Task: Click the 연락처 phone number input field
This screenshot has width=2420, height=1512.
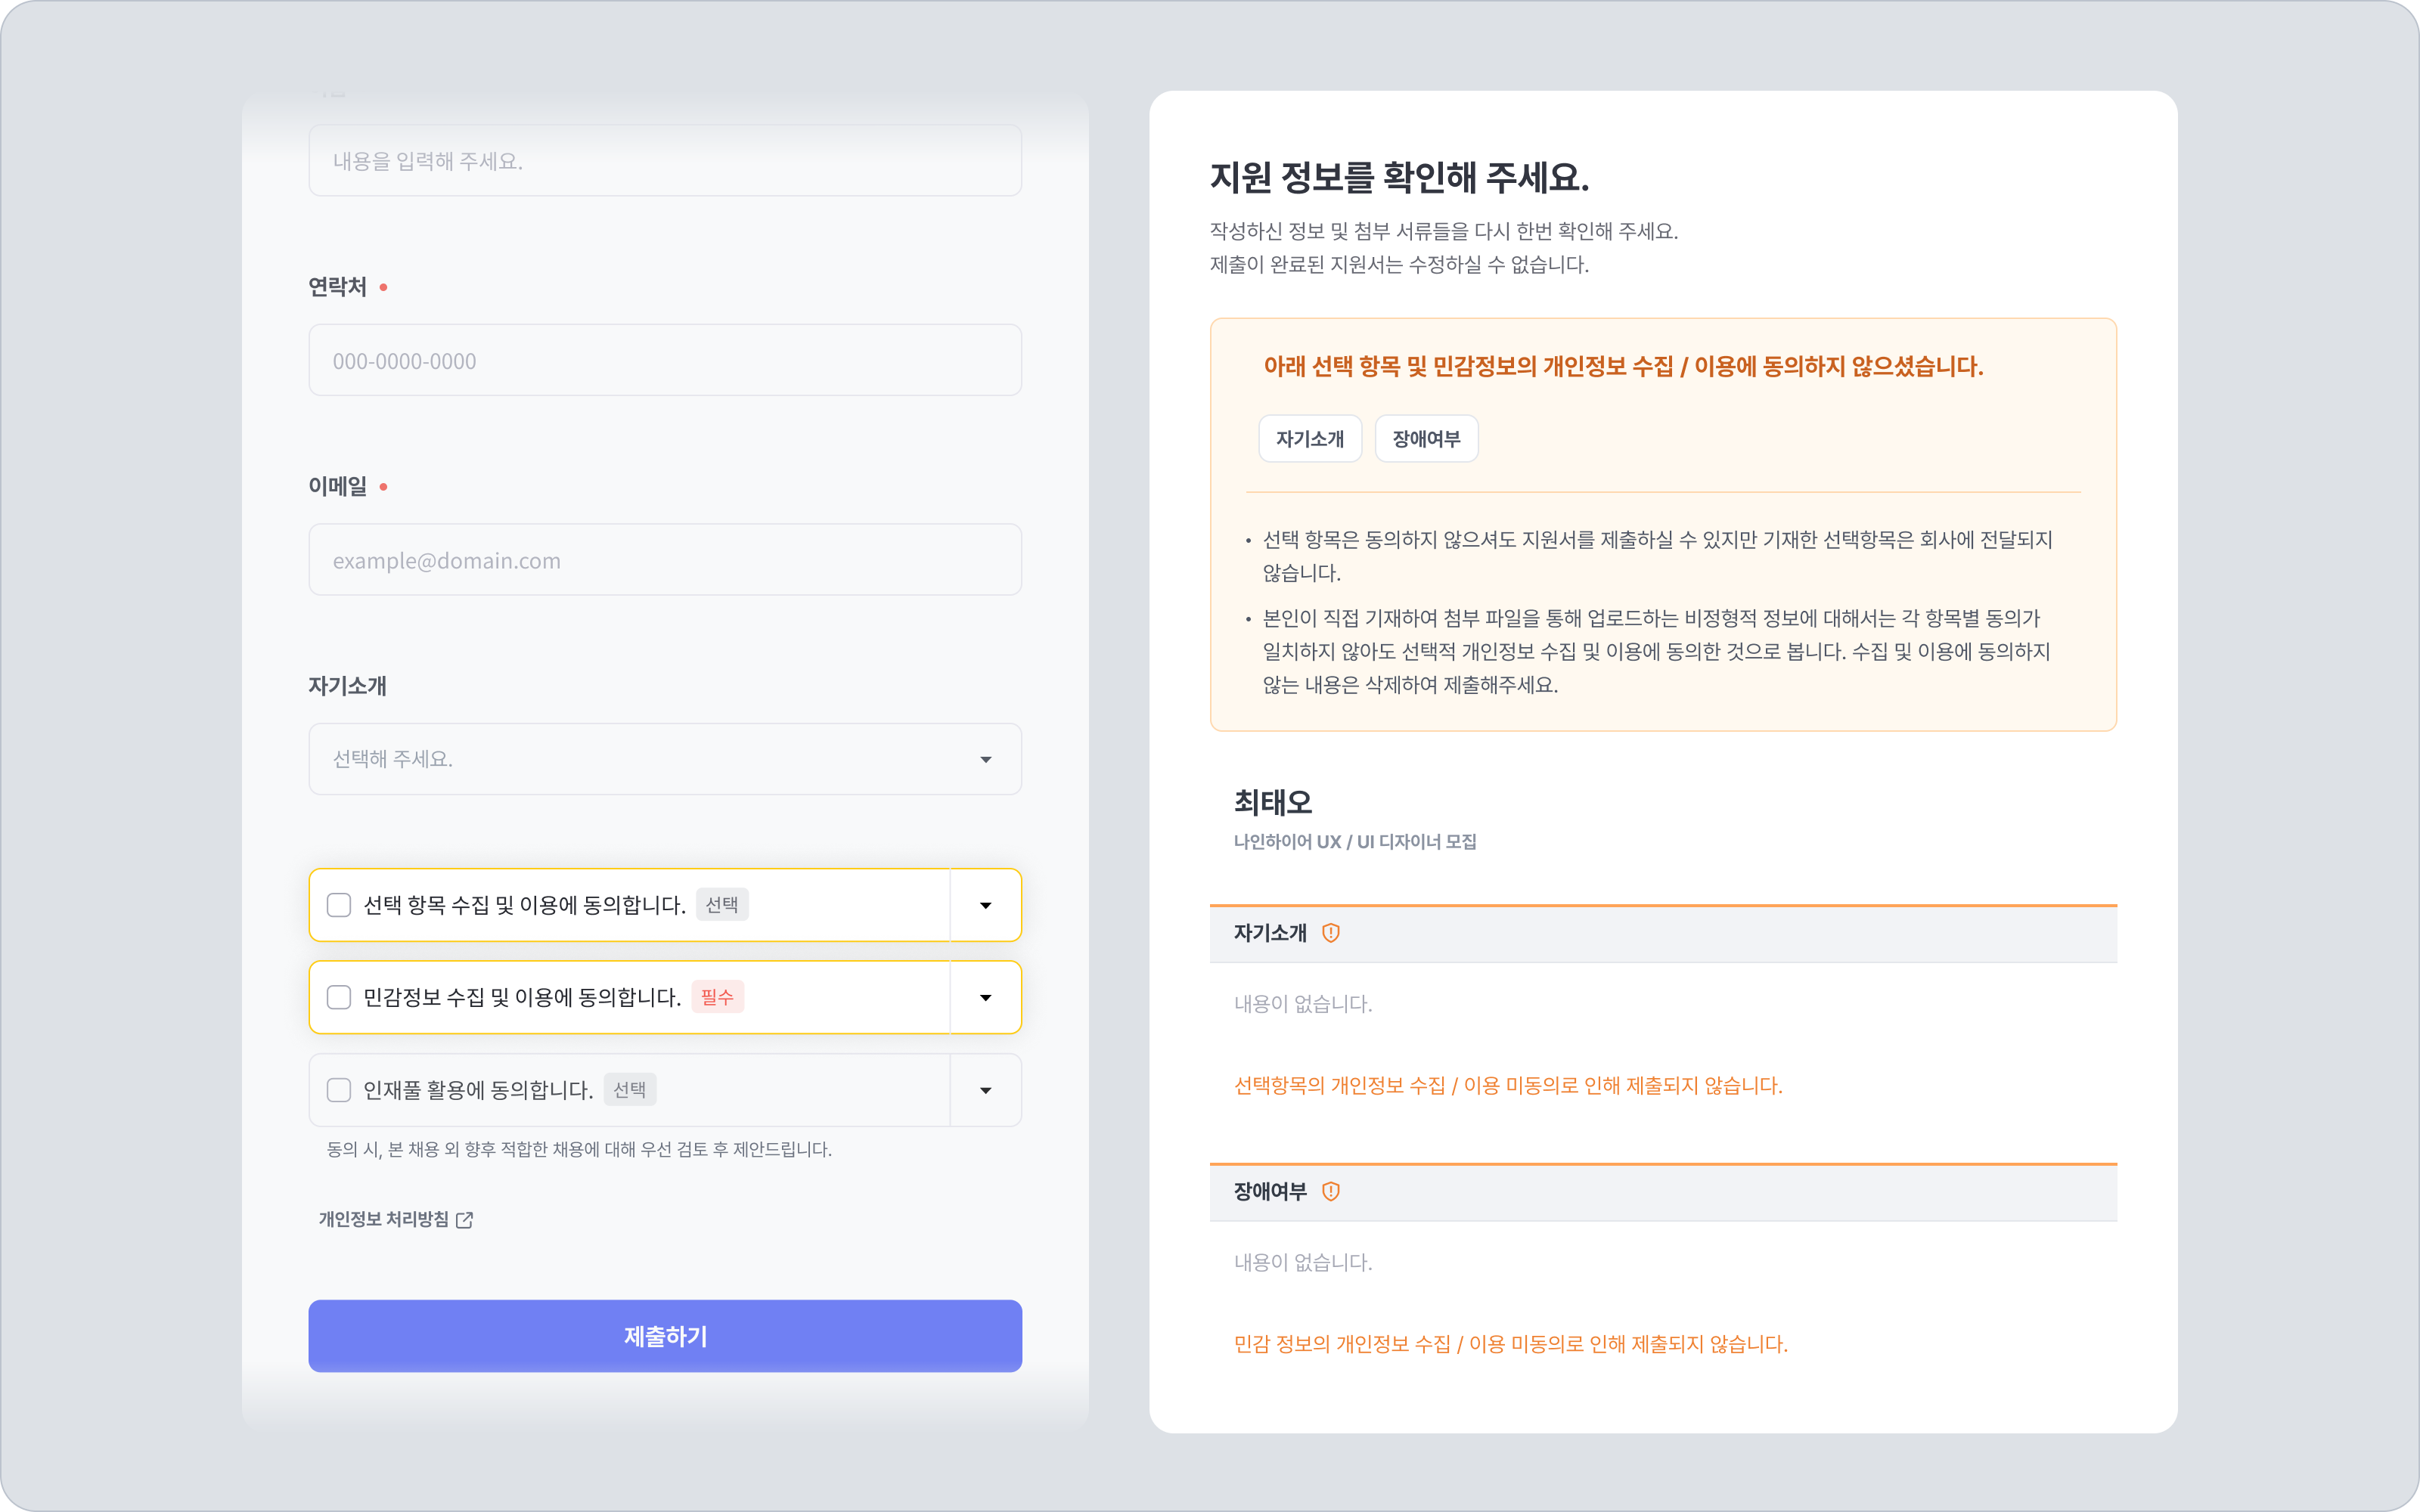Action: click(x=665, y=360)
